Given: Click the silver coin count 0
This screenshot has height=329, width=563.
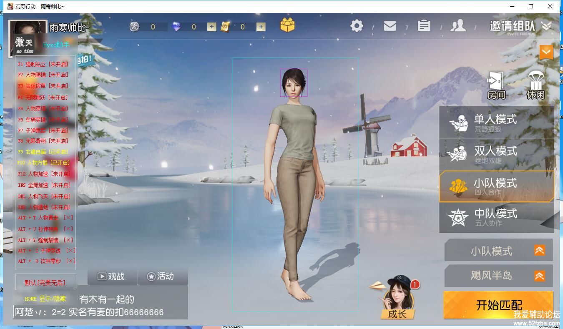Looking at the screenshot, I should click(x=153, y=27).
